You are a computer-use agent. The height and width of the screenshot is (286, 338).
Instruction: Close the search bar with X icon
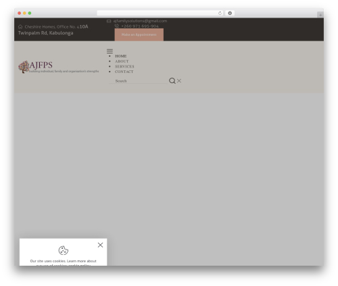pyautogui.click(x=179, y=80)
